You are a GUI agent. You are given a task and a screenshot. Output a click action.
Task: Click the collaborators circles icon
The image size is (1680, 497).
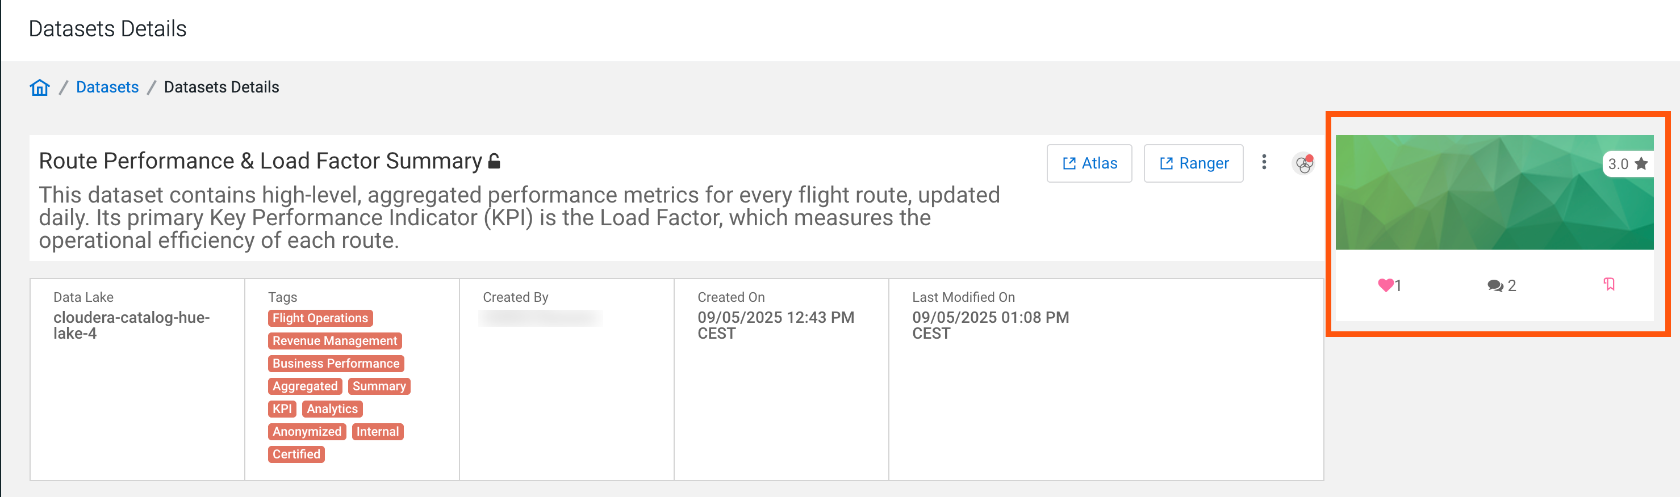pyautogui.click(x=1303, y=163)
